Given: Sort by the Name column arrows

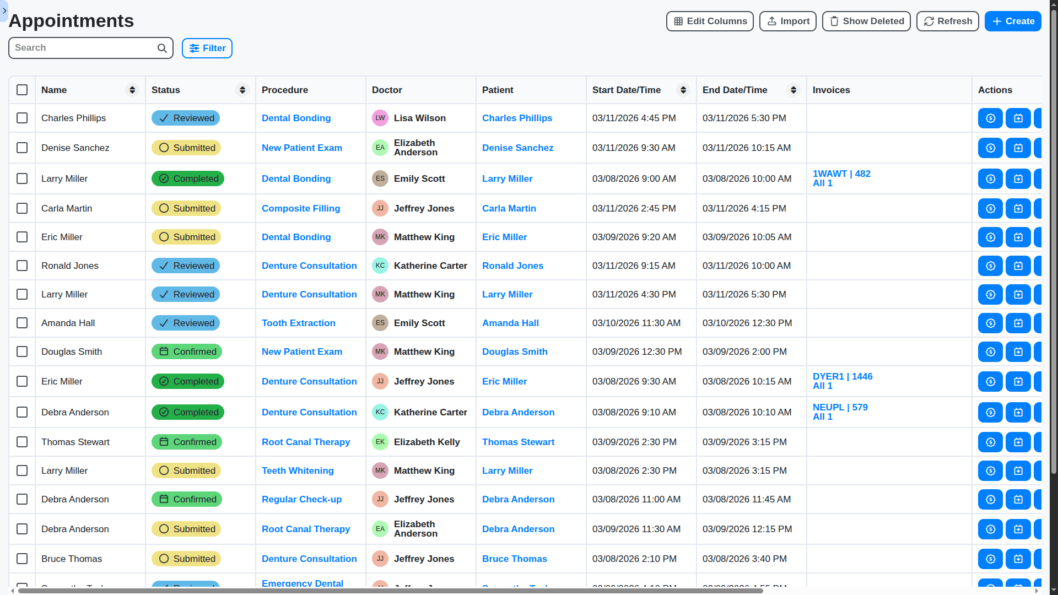Looking at the screenshot, I should (132, 90).
